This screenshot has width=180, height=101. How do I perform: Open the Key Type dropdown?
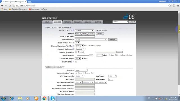(112, 76)
